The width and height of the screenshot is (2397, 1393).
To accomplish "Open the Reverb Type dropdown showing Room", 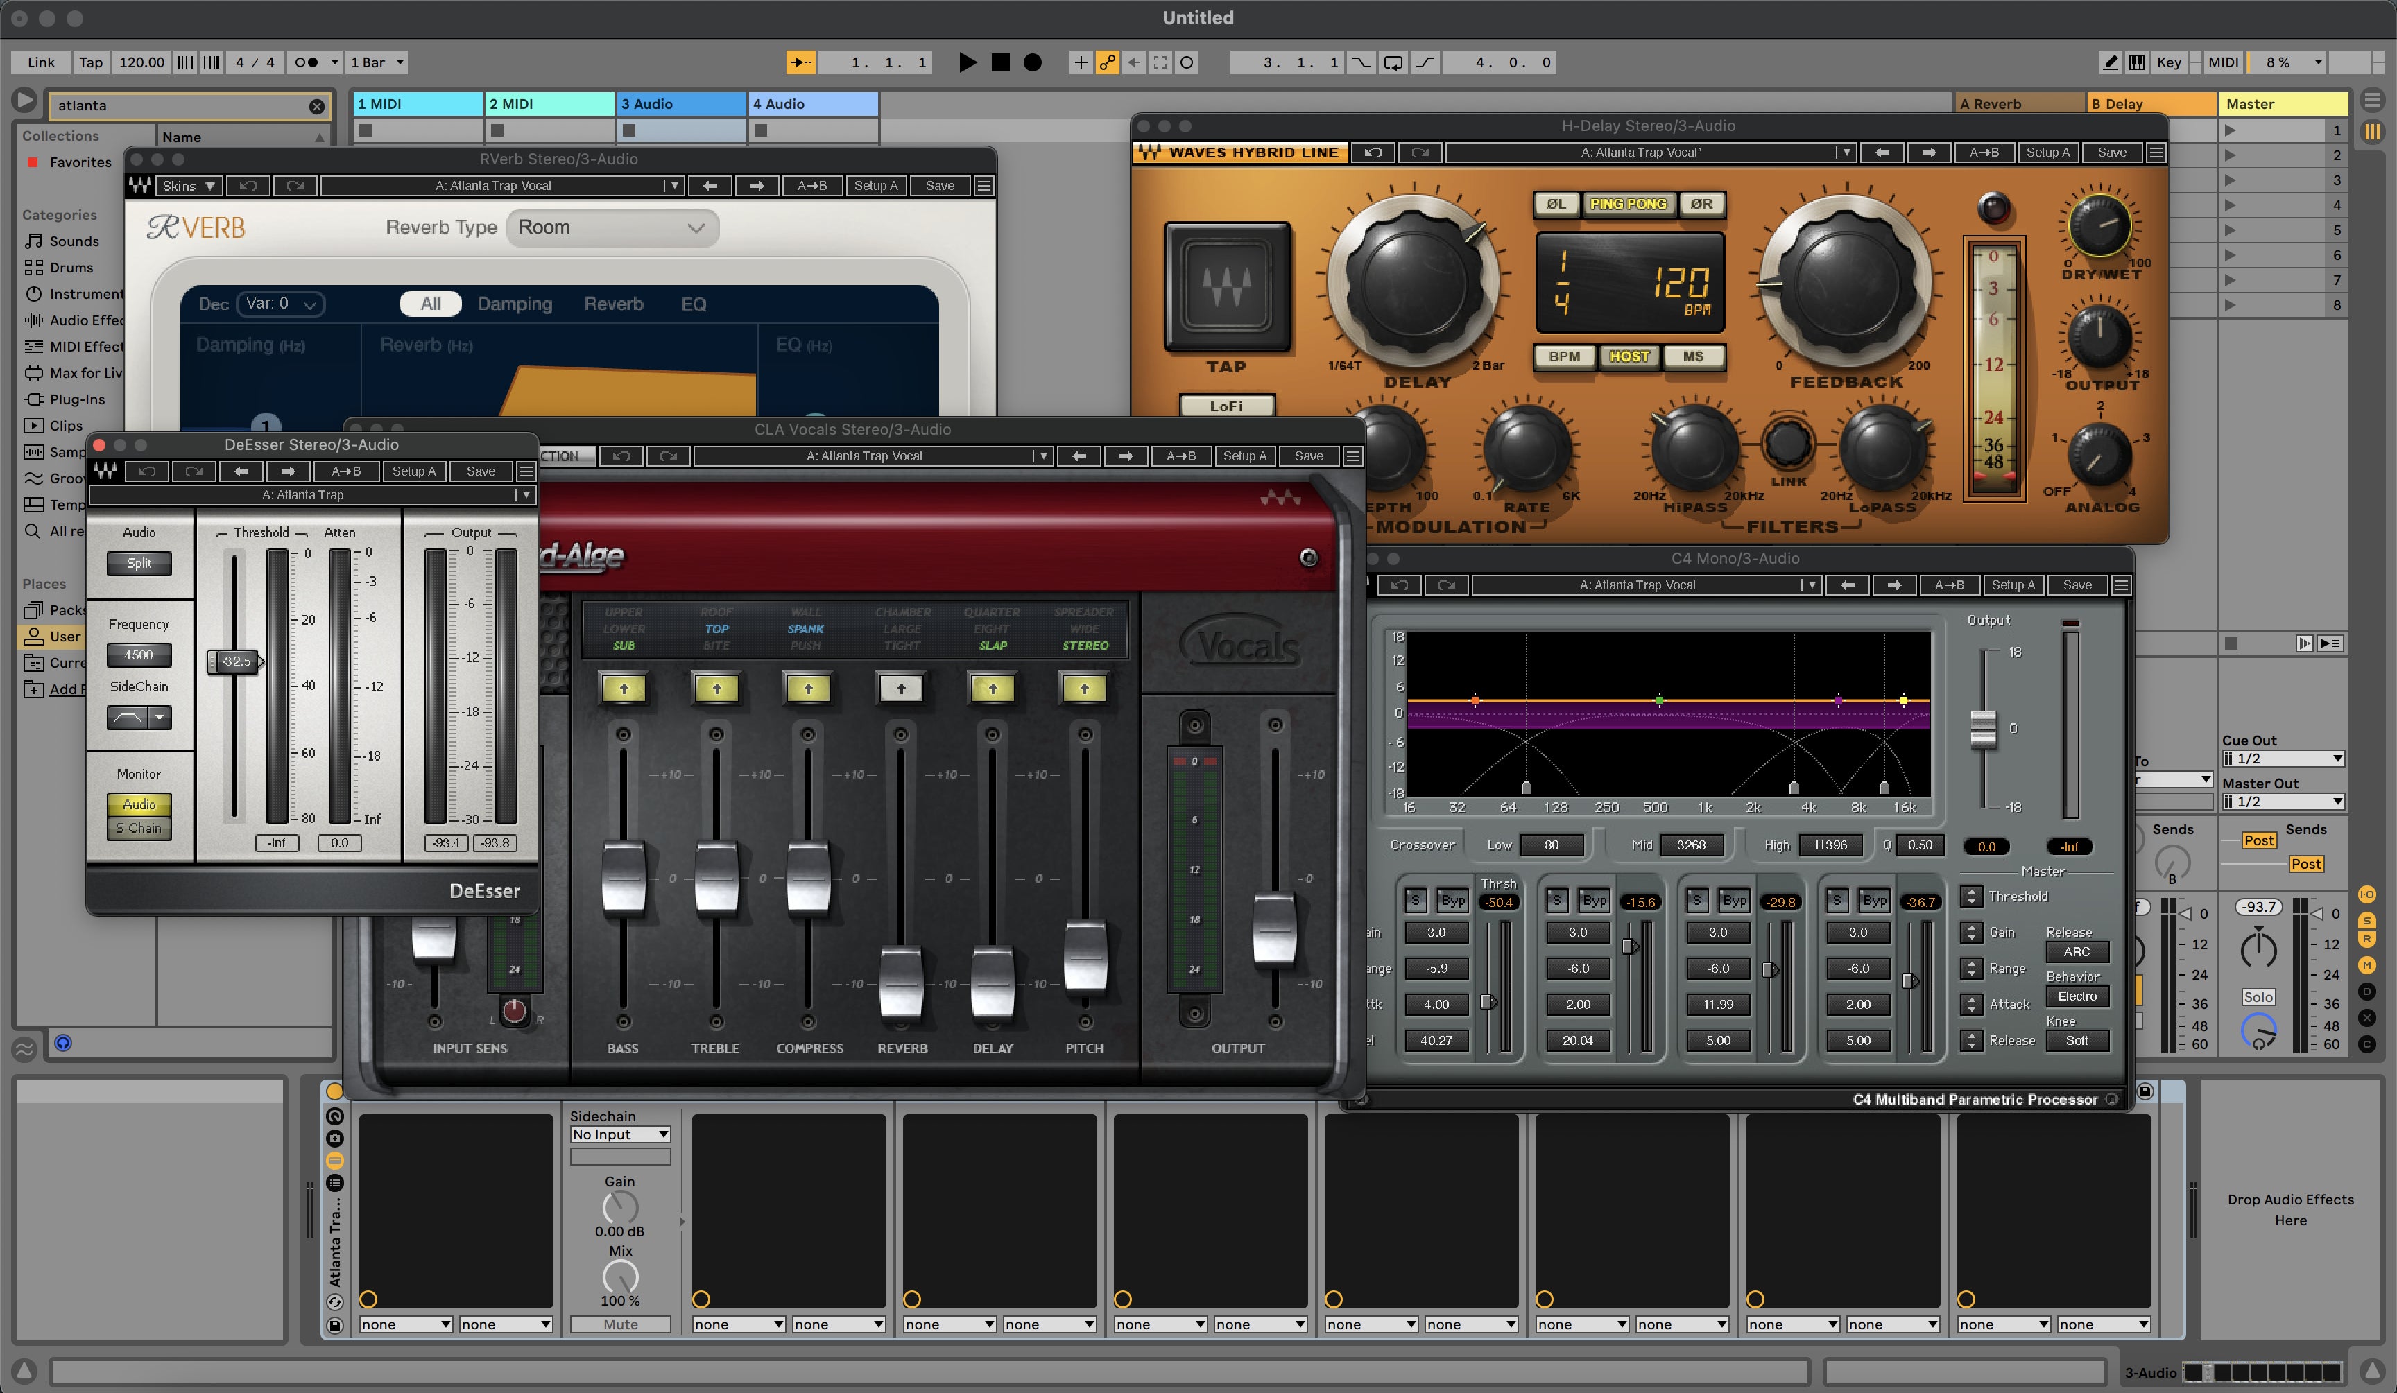I will pyautogui.click(x=612, y=227).
